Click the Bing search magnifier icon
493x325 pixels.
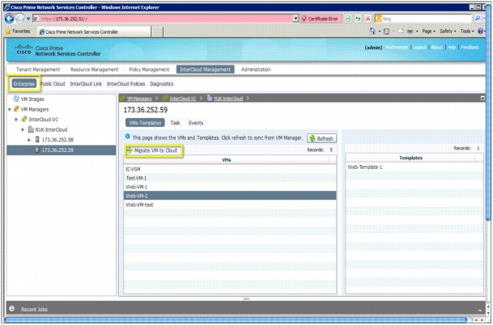pos(478,19)
